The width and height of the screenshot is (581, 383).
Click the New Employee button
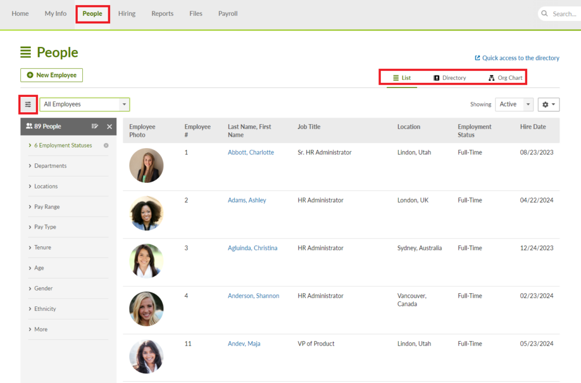(51, 75)
